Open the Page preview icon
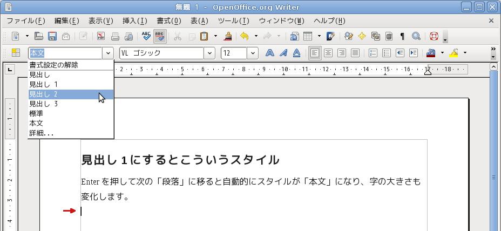 point(128,36)
